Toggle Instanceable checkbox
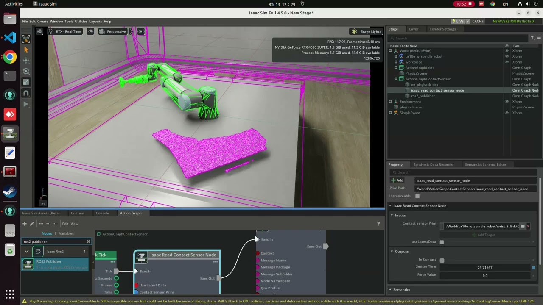Image resolution: width=543 pixels, height=305 pixels. [417, 196]
